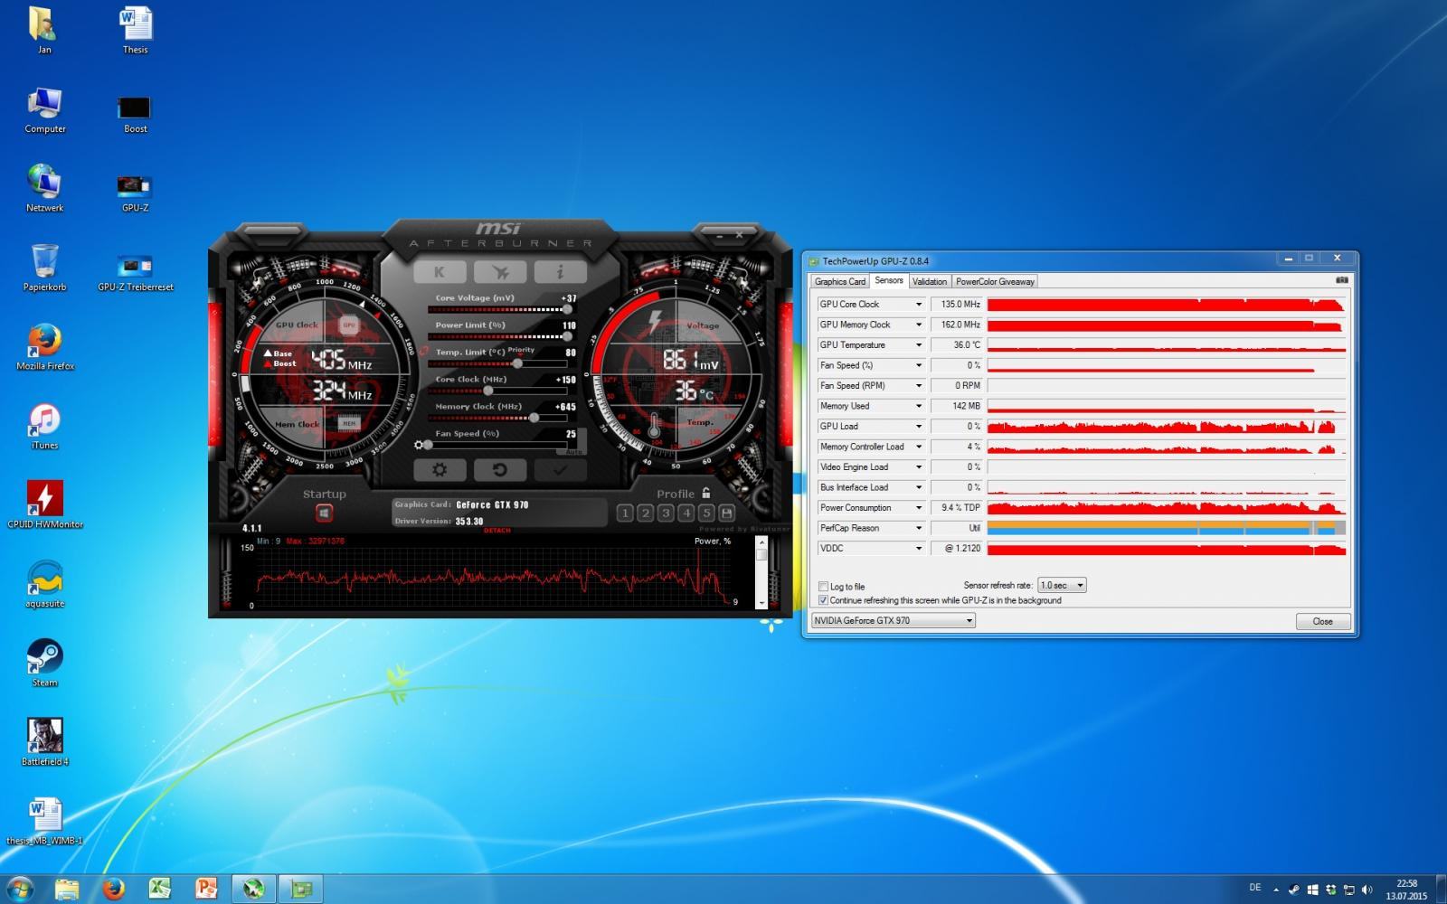Open the NVIDIA GeForce GTX 970 selector

[894, 620]
